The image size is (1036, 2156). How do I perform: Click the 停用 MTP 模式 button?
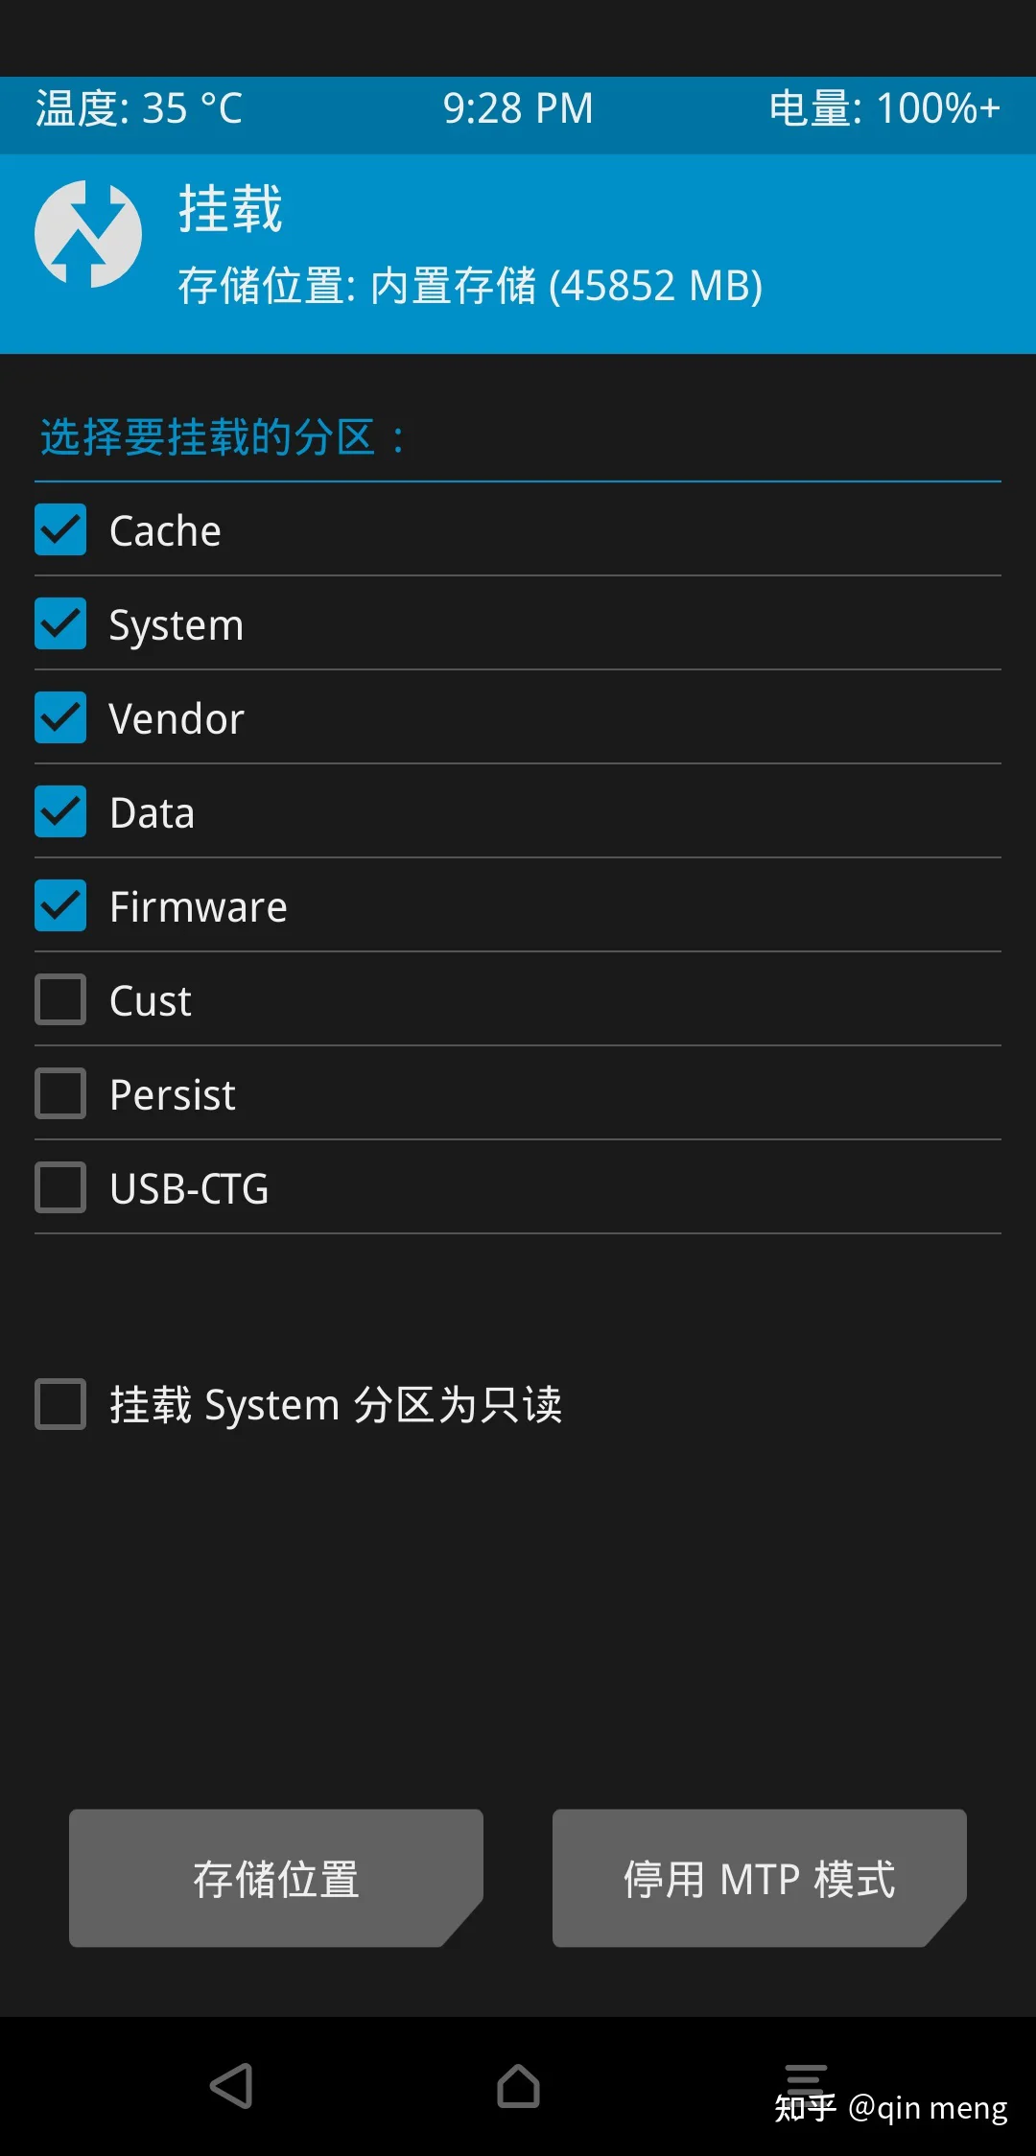[760, 1878]
